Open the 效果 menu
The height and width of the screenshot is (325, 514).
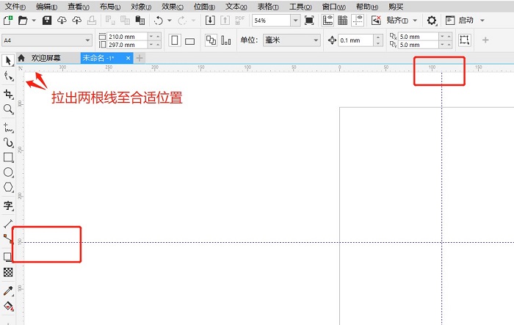[173, 7]
